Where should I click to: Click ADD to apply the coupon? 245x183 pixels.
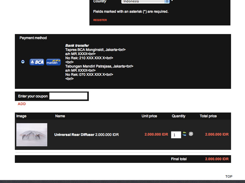point(22,104)
